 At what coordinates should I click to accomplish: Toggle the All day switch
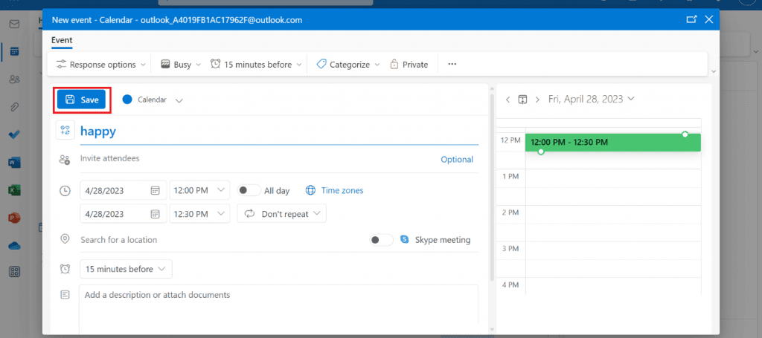(249, 191)
